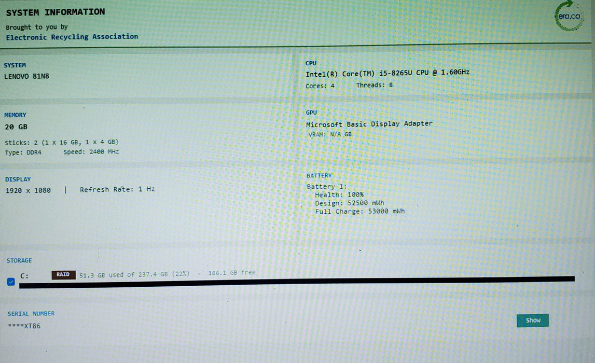Select the battery Health: 100% line

[x=339, y=194]
